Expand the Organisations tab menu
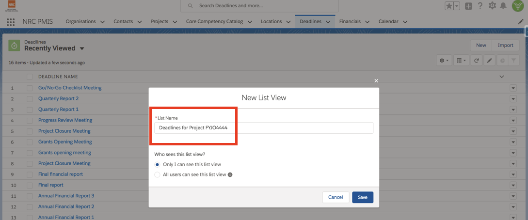528x220 pixels. [103, 22]
